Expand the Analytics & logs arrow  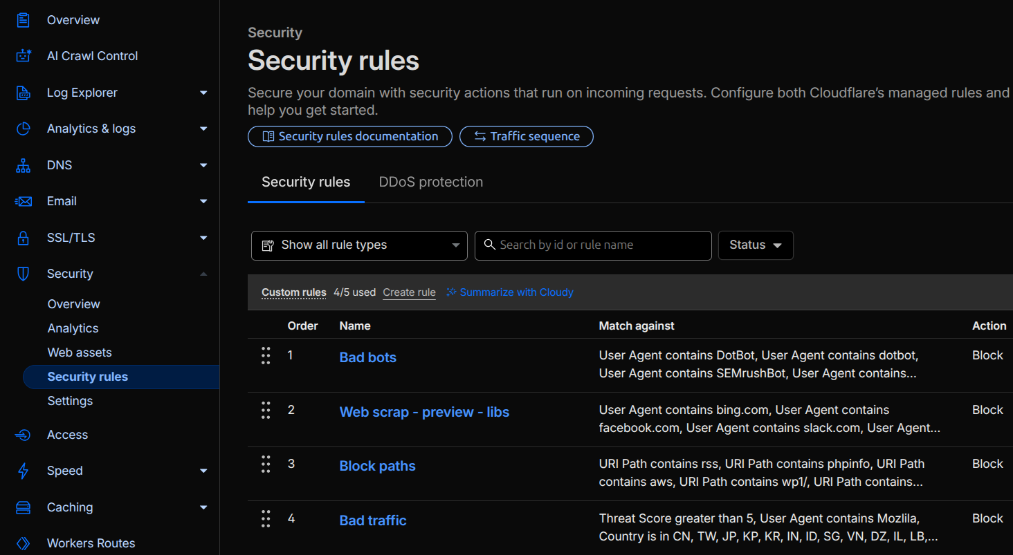click(x=203, y=129)
